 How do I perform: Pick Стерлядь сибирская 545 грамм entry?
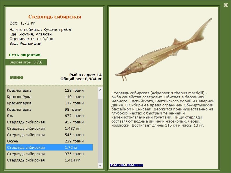coord(49,135)
